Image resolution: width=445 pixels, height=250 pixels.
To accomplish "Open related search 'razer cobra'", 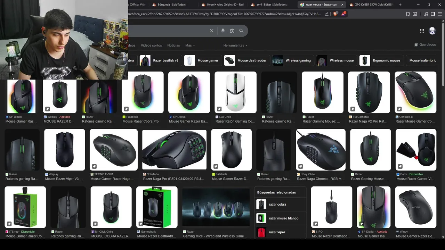I will tap(280, 205).
